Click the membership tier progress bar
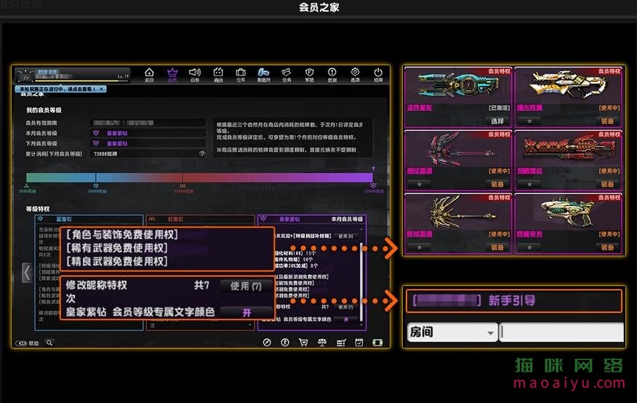The width and height of the screenshot is (637, 403). tap(199, 177)
